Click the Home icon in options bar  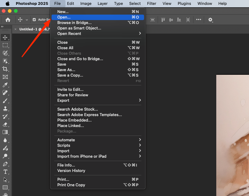pyautogui.click(x=8, y=20)
